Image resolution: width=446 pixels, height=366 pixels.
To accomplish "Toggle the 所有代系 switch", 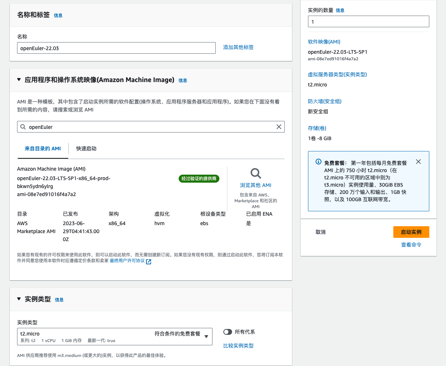I will tap(228, 332).
